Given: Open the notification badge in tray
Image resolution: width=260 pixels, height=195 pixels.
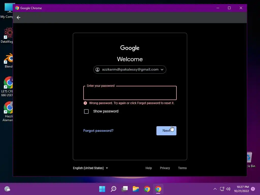Looking at the screenshot, I should (x=253, y=189).
